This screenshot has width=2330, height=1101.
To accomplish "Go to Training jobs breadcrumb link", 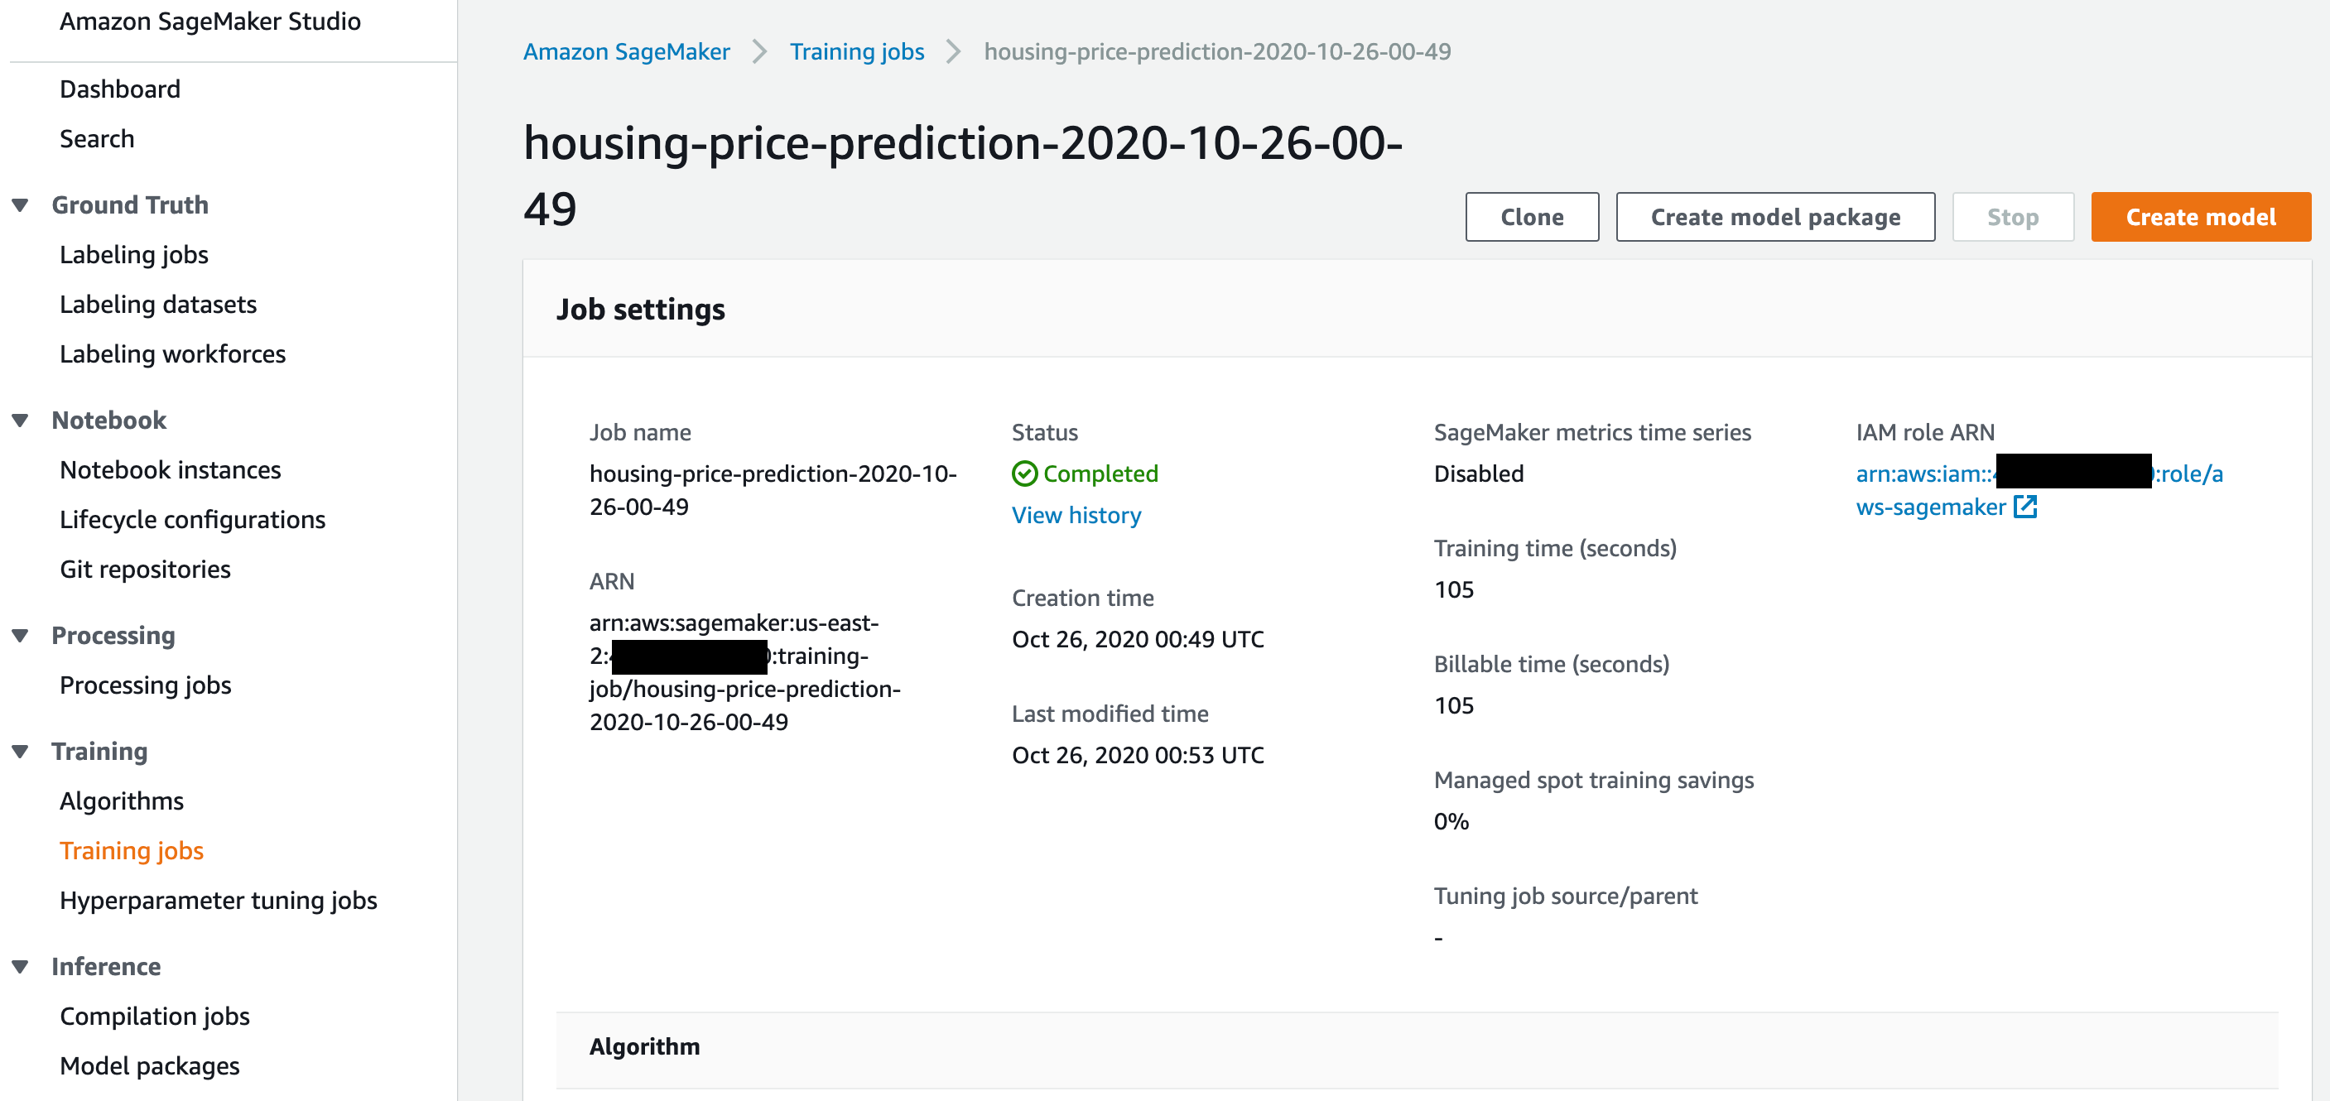I will [x=855, y=51].
